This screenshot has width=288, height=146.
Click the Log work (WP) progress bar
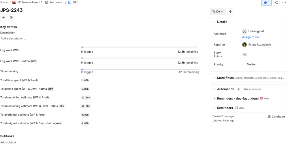pos(140,47)
